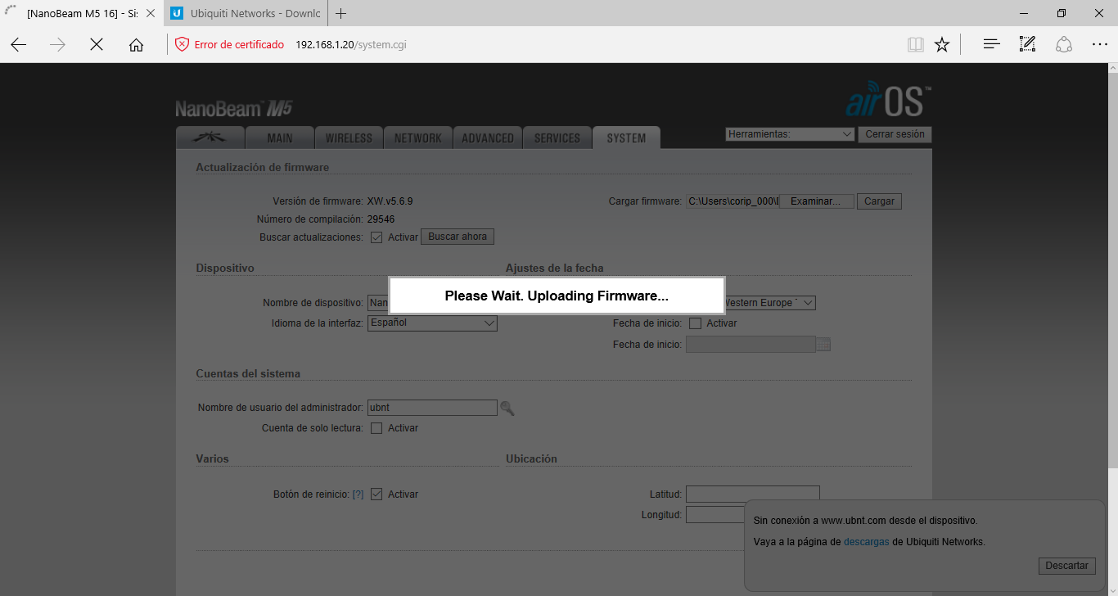Click the Cargar firmware file path field

pos(733,201)
